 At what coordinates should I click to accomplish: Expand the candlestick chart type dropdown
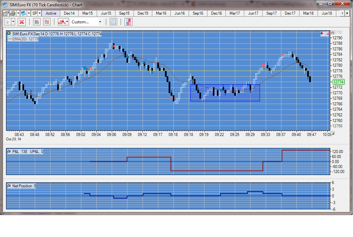pyautogui.click(x=67, y=22)
